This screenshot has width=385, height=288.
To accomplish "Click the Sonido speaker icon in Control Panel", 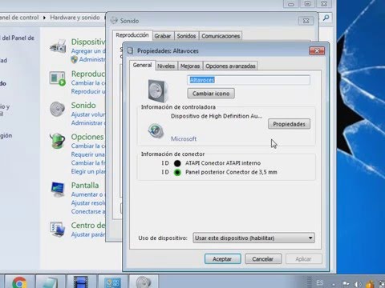I will [57, 109].
